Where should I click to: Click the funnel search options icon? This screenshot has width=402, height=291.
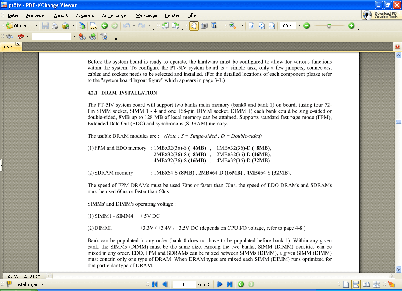click(104, 36)
